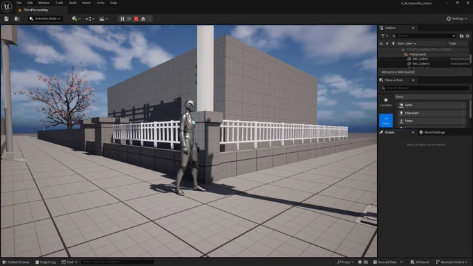Click into the Search Classes field
Viewport: 473px width, 266px height.
[425, 88]
